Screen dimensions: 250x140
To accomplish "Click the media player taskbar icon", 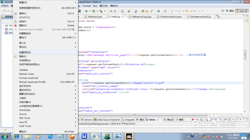I will [38, 136].
